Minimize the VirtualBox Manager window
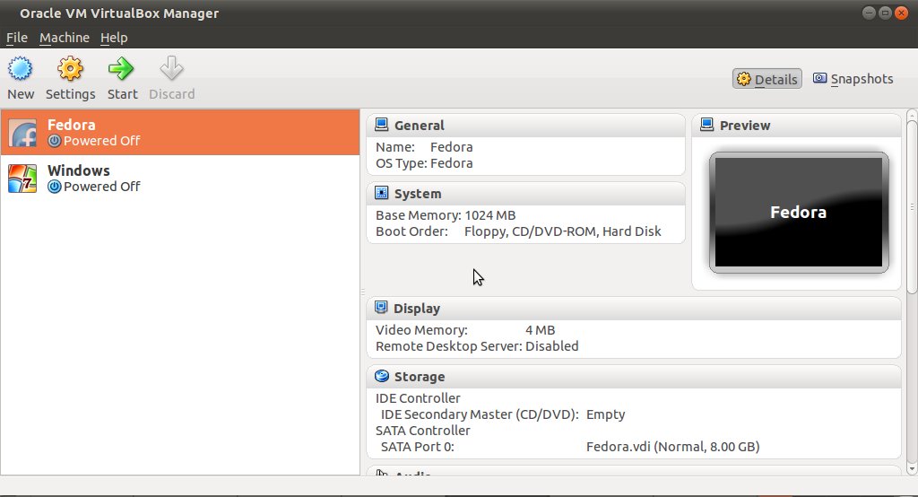The width and height of the screenshot is (918, 497). click(x=869, y=13)
